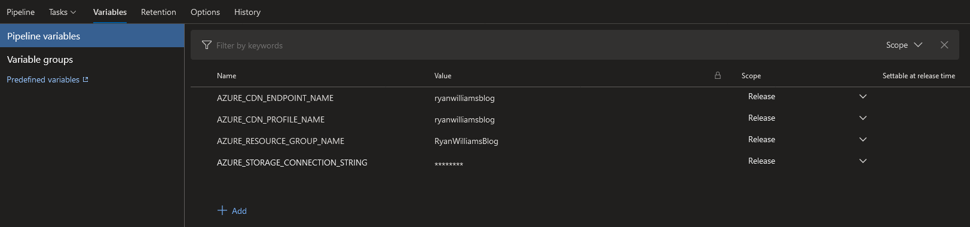Go to the Retention tab
This screenshot has width=970, height=227.
[x=158, y=12]
